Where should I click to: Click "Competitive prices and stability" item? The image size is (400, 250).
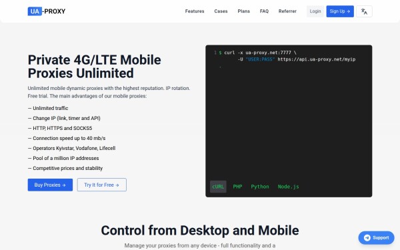tap(65, 168)
